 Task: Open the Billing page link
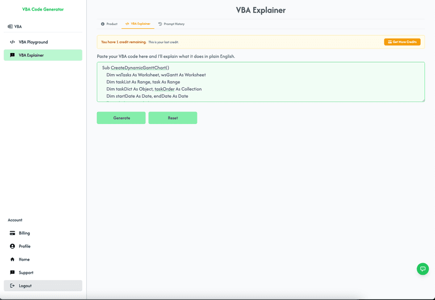pos(24,233)
